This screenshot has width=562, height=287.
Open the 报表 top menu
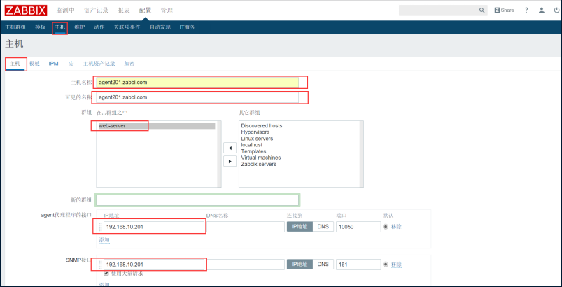(124, 10)
